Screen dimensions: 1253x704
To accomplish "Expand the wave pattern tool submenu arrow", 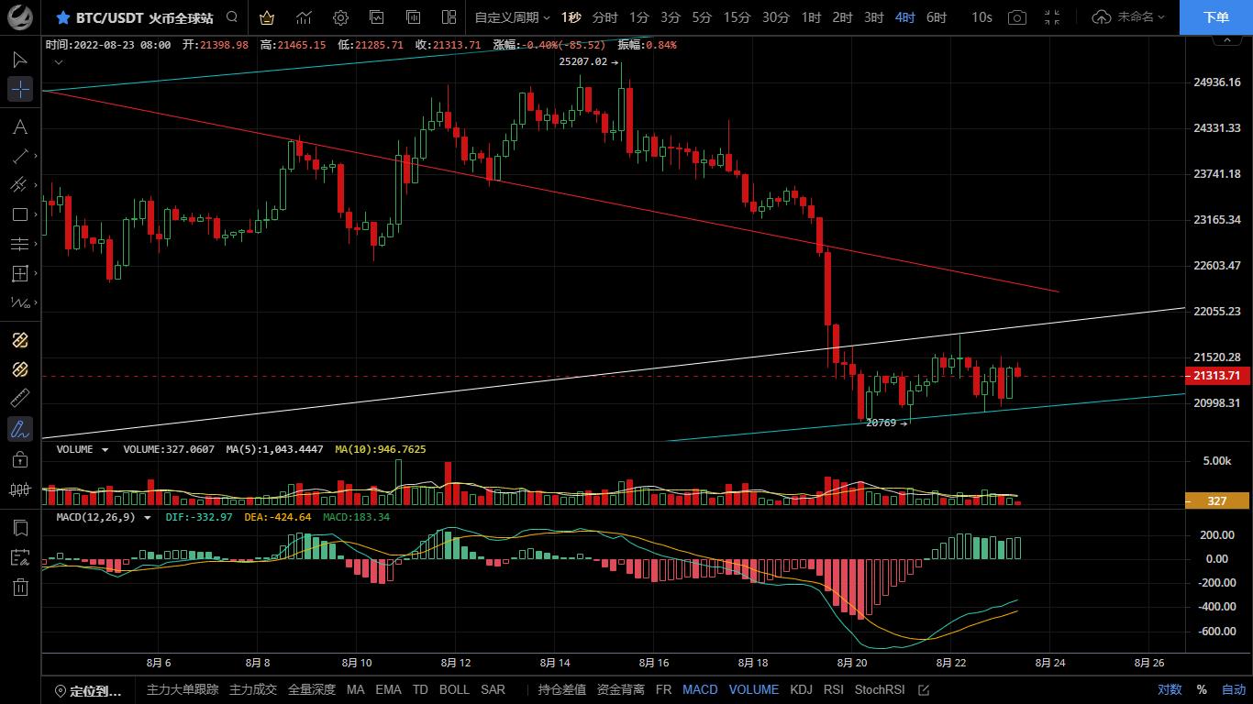I will pos(38,302).
